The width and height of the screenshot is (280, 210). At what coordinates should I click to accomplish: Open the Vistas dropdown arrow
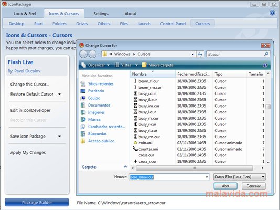(x=136, y=65)
